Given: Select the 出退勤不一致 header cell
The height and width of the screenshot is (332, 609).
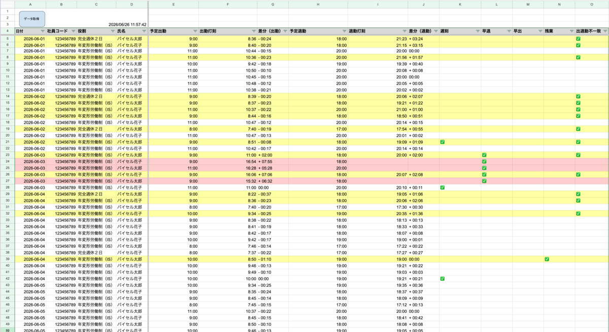Looking at the screenshot, I should tap(592, 31).
